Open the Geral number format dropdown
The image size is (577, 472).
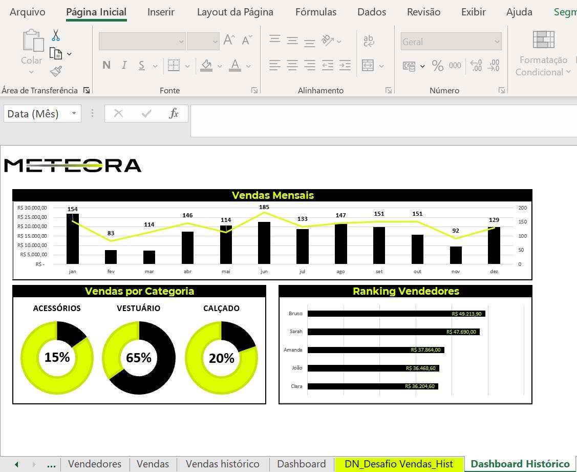coord(496,42)
